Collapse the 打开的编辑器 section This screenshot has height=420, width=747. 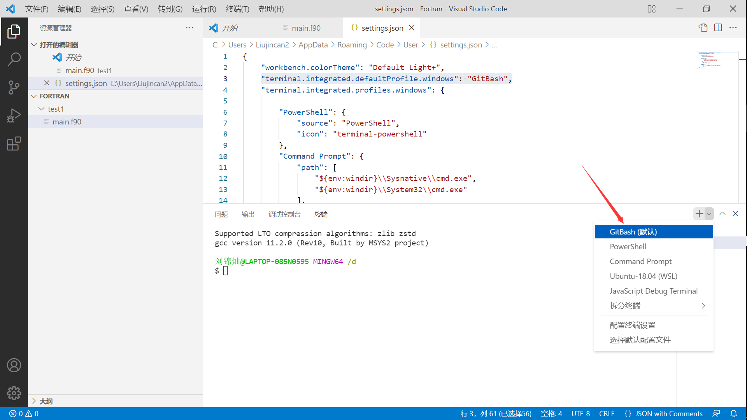[x=34, y=45]
